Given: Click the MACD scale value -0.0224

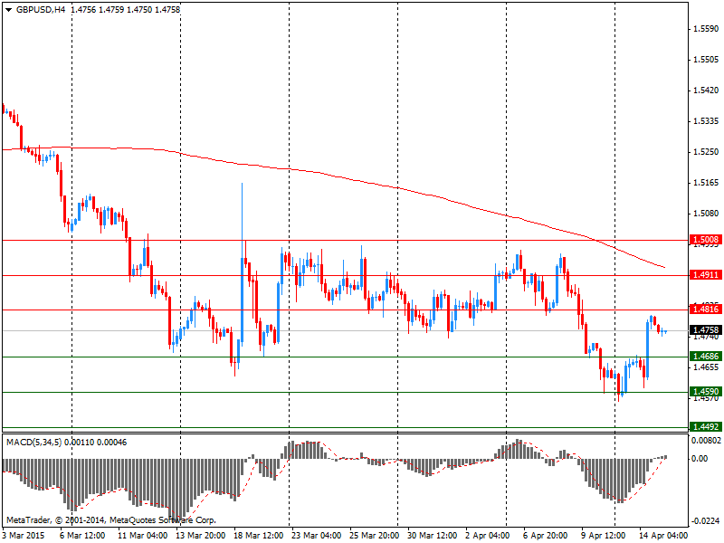Looking at the screenshot, I should pyautogui.click(x=706, y=521).
